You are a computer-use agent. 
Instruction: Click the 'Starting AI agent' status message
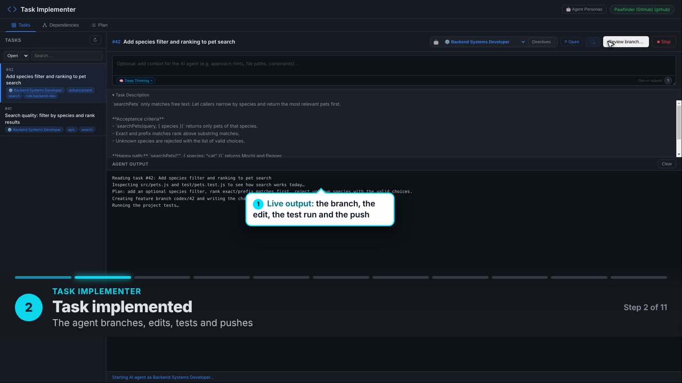click(163, 377)
